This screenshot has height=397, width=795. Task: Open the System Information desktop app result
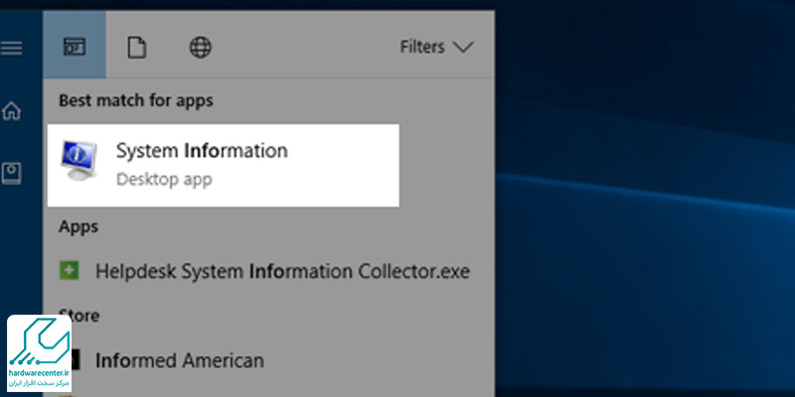click(x=223, y=165)
